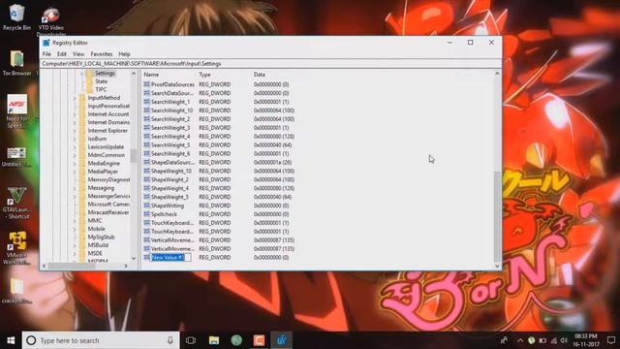This screenshot has height=349, width=620.
Task: Open the Favorites menu
Action: coord(101,54)
